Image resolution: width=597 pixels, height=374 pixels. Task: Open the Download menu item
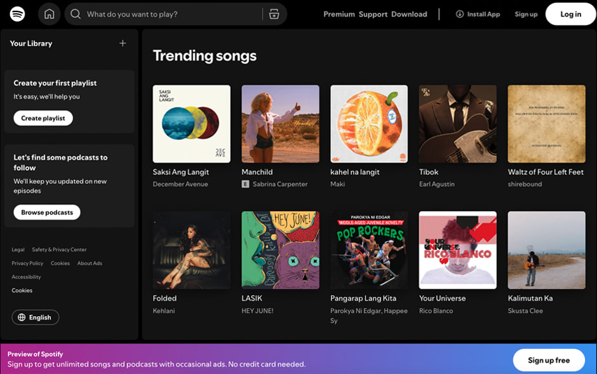[409, 14]
